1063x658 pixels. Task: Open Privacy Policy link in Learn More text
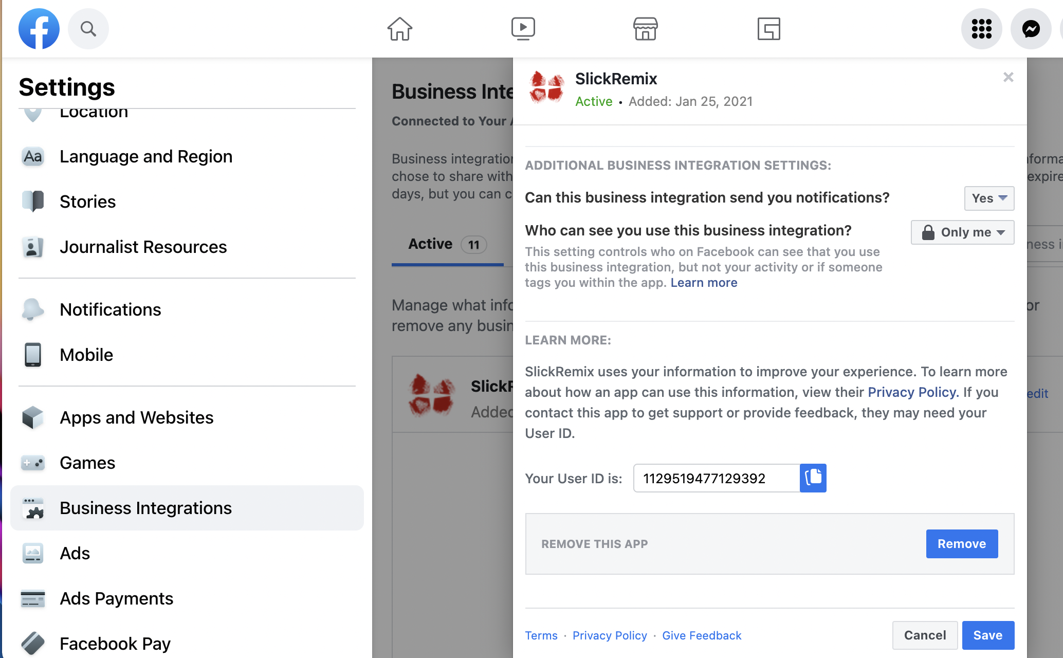(x=913, y=392)
